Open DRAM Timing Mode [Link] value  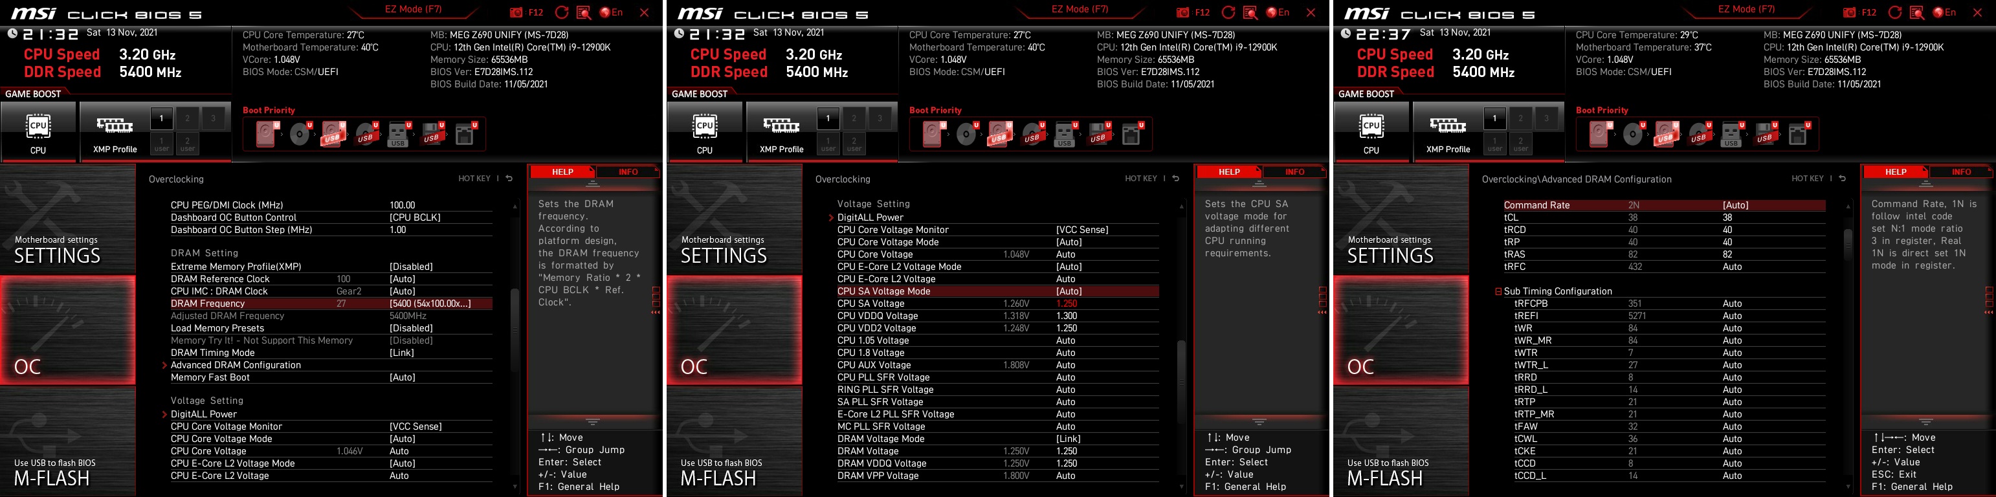point(401,353)
